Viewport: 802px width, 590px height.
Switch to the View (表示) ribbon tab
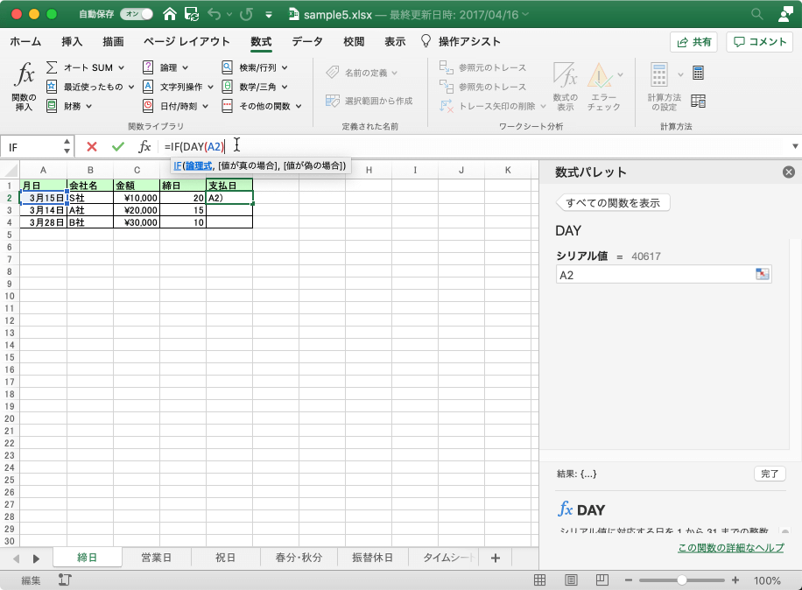[395, 41]
